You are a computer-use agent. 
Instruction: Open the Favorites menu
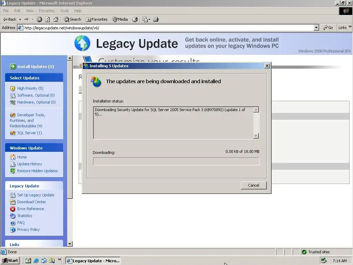click(47, 11)
